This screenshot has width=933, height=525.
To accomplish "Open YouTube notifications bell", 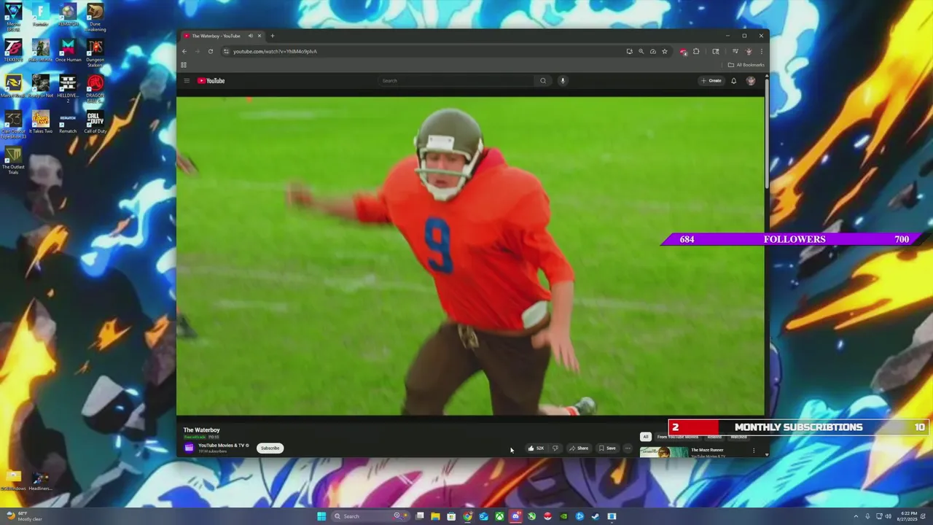I will 733,81.
